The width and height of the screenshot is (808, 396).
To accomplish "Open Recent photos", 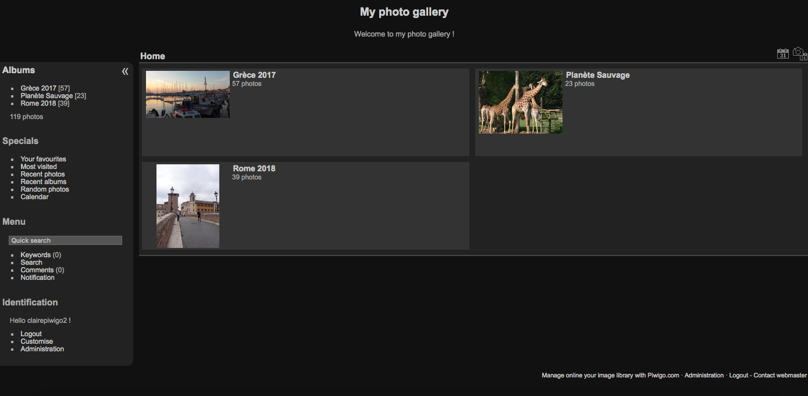I will (x=42, y=174).
